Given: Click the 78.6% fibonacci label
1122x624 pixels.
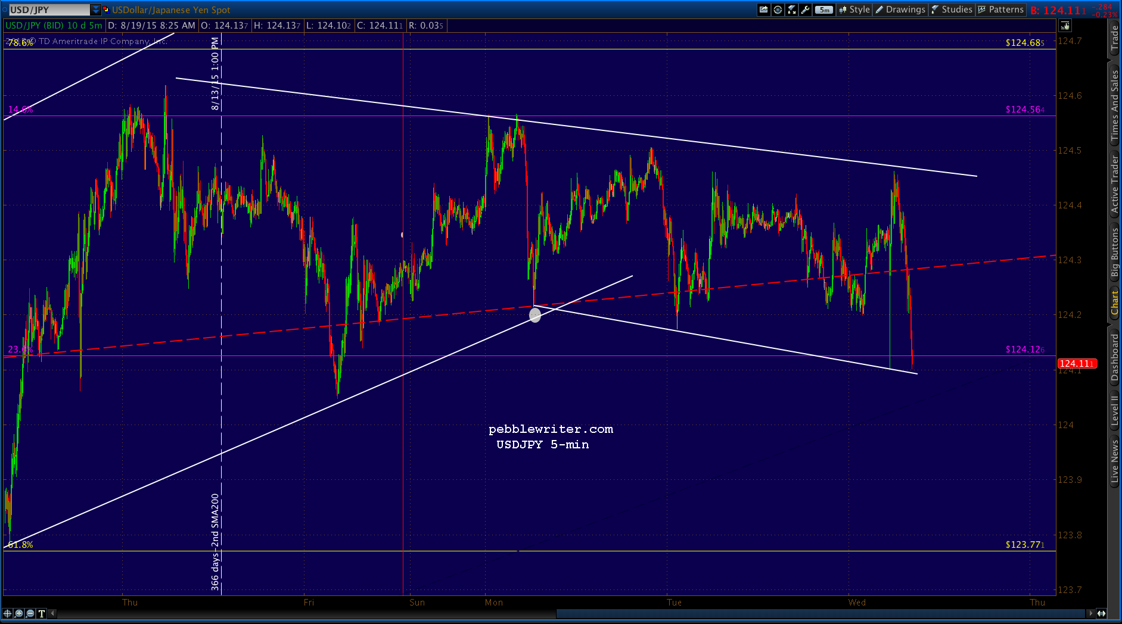Looking at the screenshot, I should [x=20, y=43].
